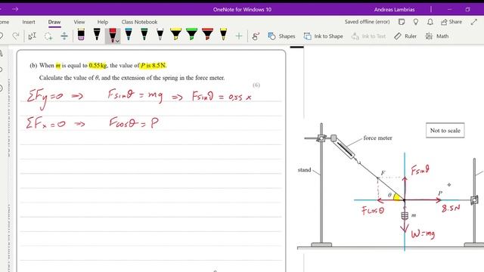Open the Insert tab
This screenshot has height=272, width=484.
pos(29,22)
